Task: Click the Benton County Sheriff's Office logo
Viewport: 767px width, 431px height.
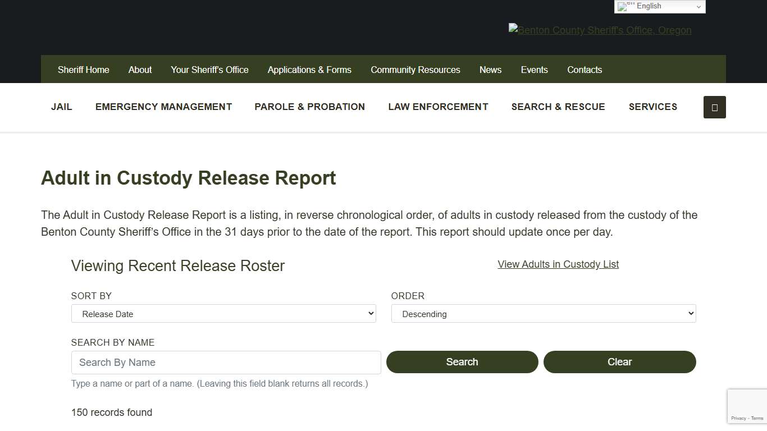Action: pyautogui.click(x=600, y=30)
